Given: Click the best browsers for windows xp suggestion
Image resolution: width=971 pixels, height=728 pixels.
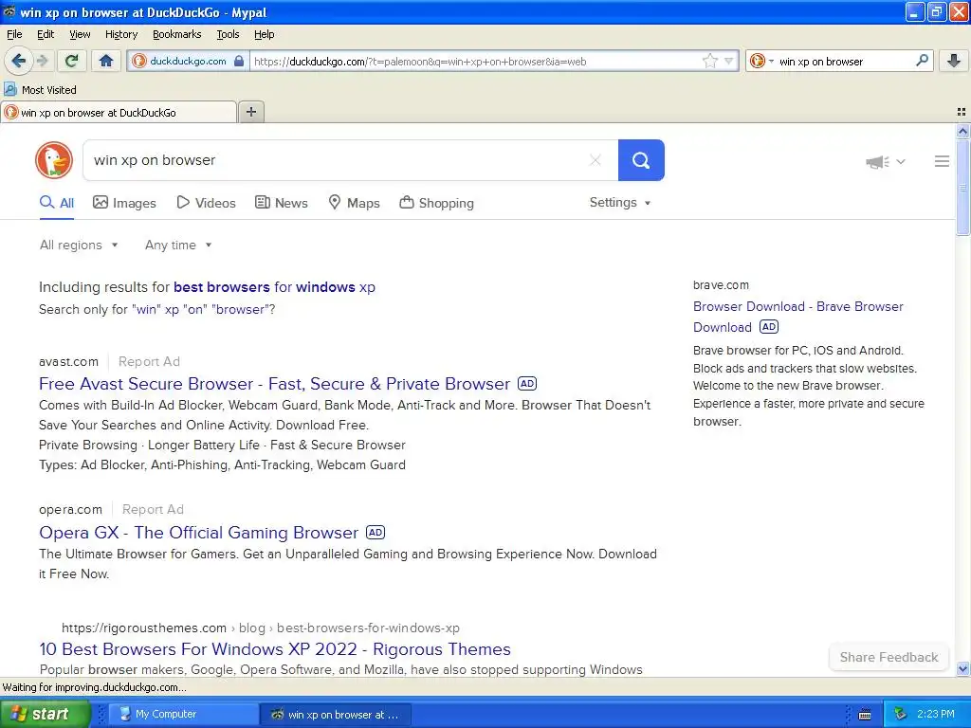Looking at the screenshot, I should (x=274, y=287).
